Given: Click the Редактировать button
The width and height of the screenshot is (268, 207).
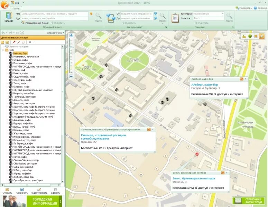Looking at the screenshot, I should pyautogui.click(x=39, y=191).
